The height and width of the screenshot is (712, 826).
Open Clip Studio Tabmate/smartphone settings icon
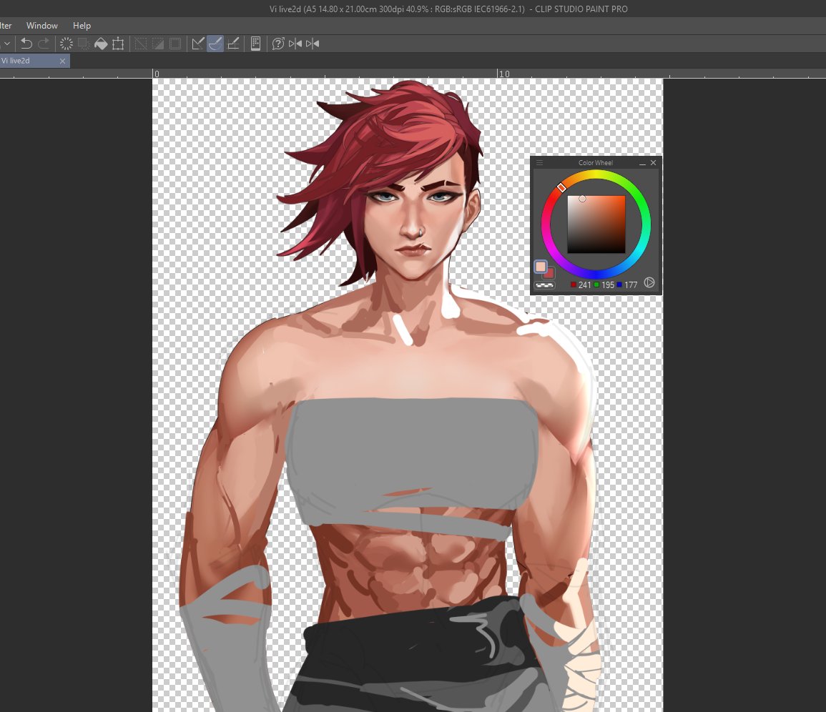[255, 44]
